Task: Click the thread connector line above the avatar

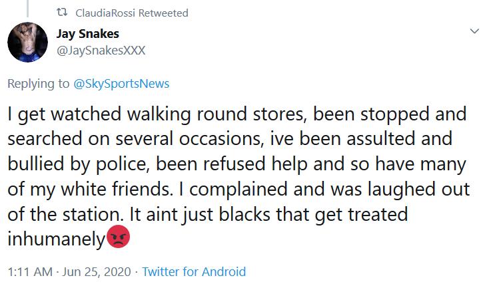Action: (x=27, y=9)
